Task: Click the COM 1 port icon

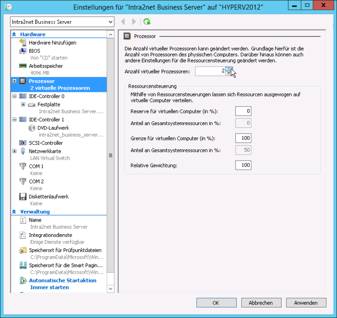Action: click(x=23, y=166)
